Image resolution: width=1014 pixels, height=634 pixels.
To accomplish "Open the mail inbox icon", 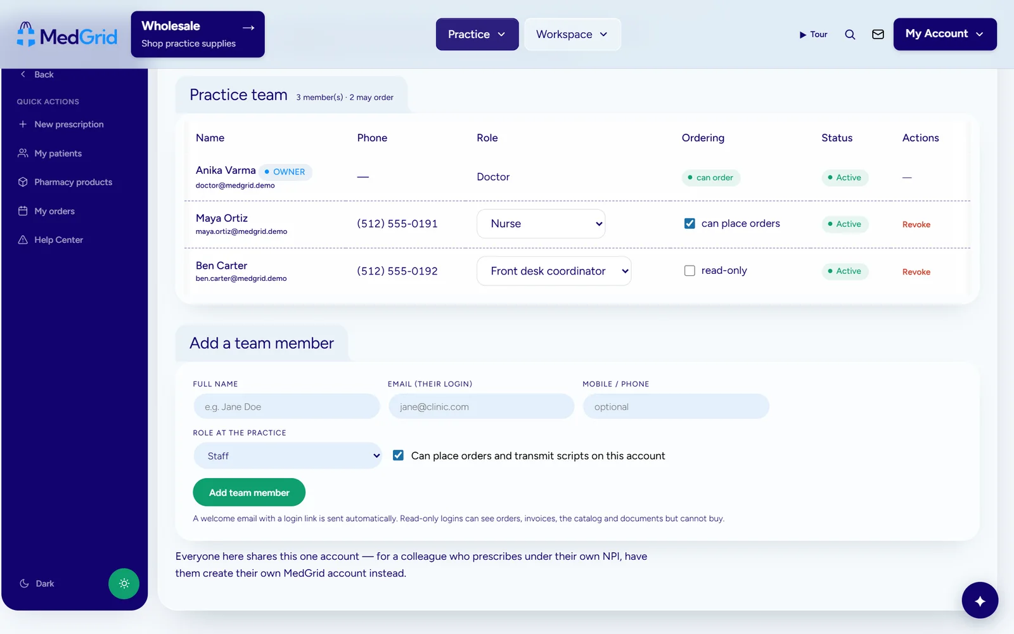I will tap(878, 34).
